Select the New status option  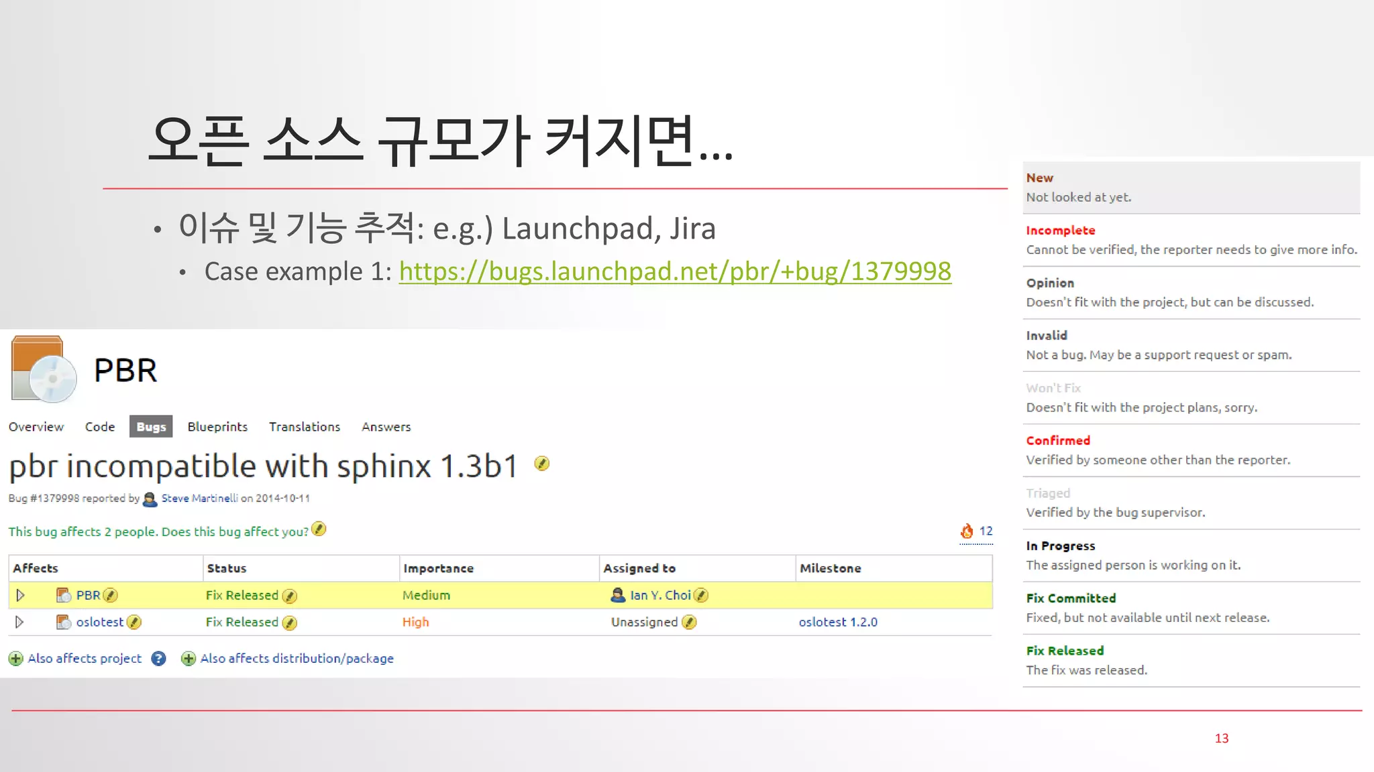(x=1192, y=188)
